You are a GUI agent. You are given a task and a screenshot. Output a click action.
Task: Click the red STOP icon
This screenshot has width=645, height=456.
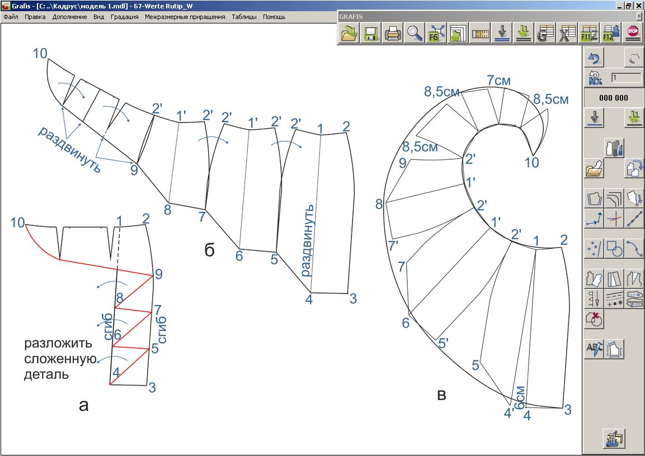point(633,34)
